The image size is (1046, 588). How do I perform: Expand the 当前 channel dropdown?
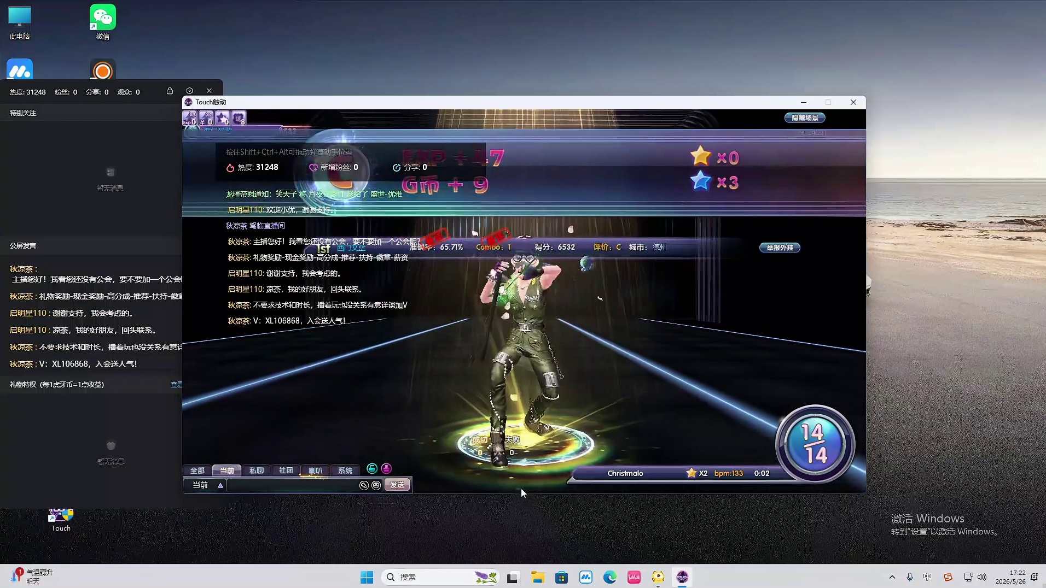(220, 485)
